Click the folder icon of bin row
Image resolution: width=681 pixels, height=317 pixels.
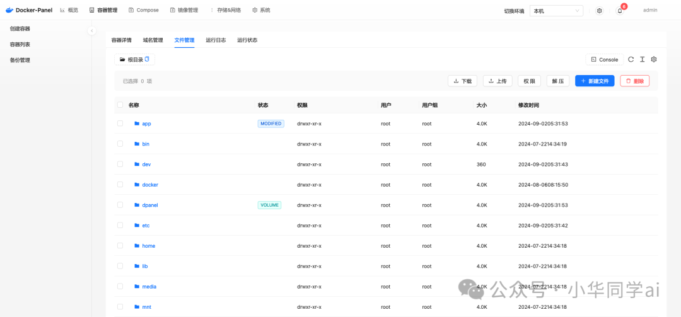[x=137, y=144]
